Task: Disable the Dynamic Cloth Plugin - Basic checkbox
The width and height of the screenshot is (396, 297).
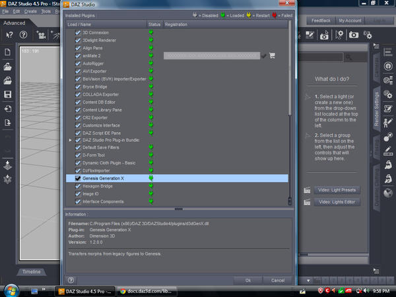Action: tap(78, 163)
